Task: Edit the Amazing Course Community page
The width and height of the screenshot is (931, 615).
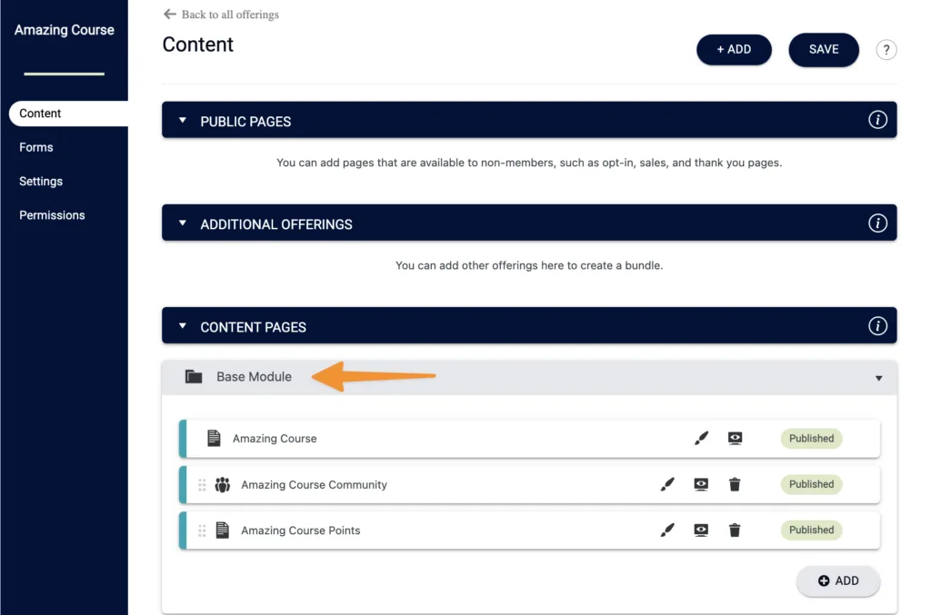Action: [x=667, y=484]
